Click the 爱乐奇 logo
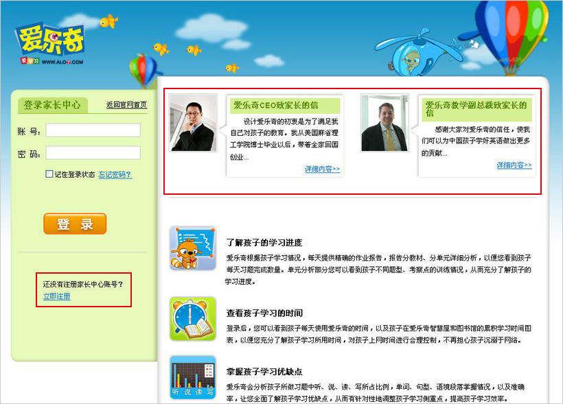The image size is (563, 404). [50, 39]
